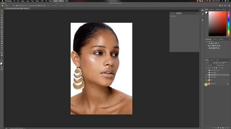Add a Curves adjustment

tap(214, 43)
